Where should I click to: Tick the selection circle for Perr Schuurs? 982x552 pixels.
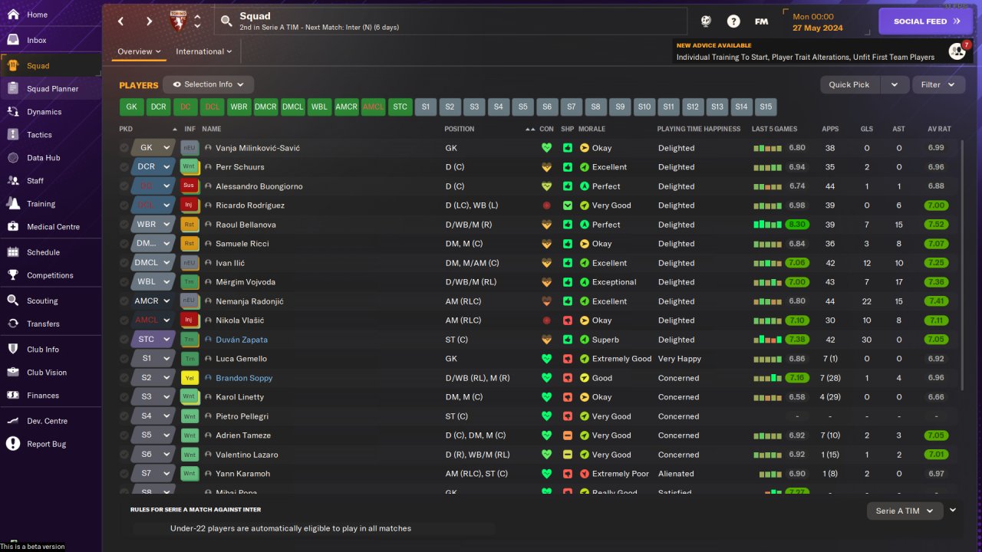point(124,167)
